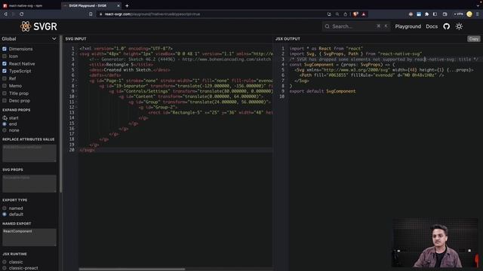483x271 pixels.
Task: Edit the Named Export text field
Action: click(29, 237)
